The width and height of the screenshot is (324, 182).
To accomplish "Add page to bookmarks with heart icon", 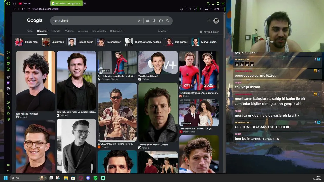I will [x=195, y=9].
